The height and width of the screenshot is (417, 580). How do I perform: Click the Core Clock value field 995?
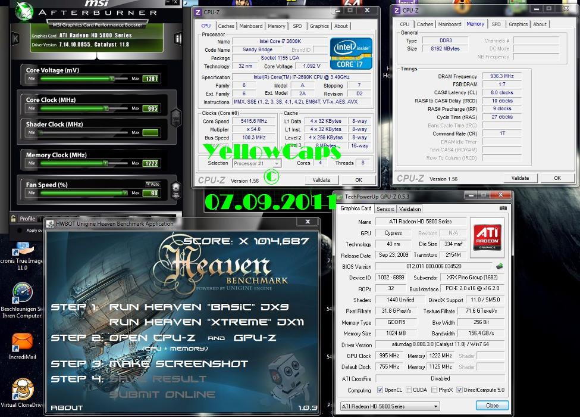tap(151, 108)
